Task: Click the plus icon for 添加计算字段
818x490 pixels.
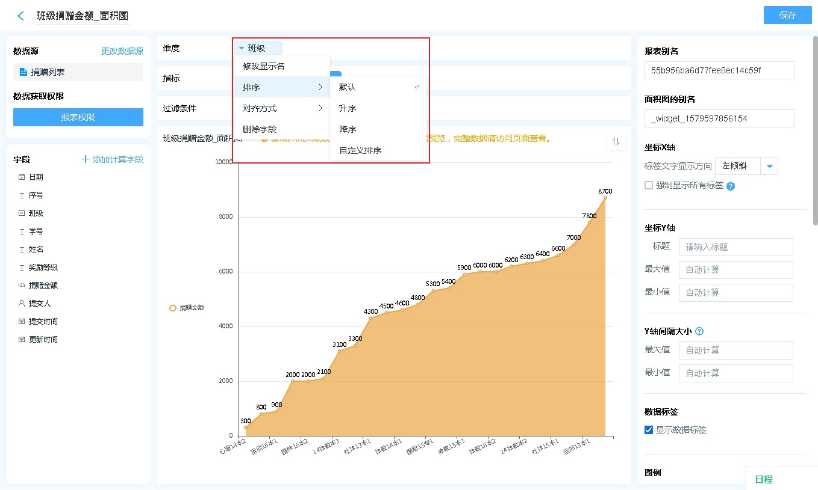Action: tap(85, 159)
